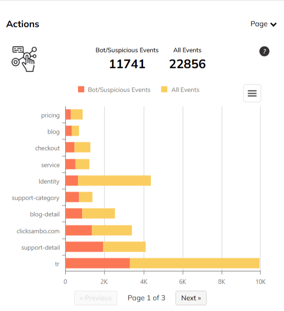Click the pricing axis label
Image resolution: width=284 pixels, height=311 pixels.
[x=50, y=115]
